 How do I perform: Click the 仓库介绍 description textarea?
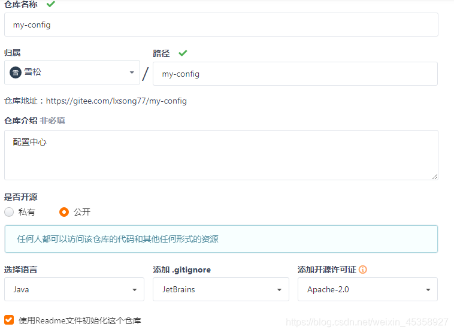(x=221, y=155)
